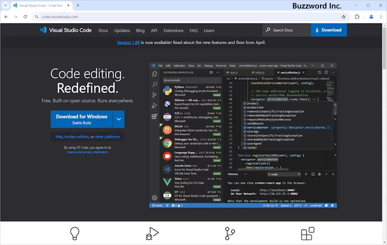The image size is (387, 245).
Task: Go to the Extensions nav item
Action: coord(173,30)
